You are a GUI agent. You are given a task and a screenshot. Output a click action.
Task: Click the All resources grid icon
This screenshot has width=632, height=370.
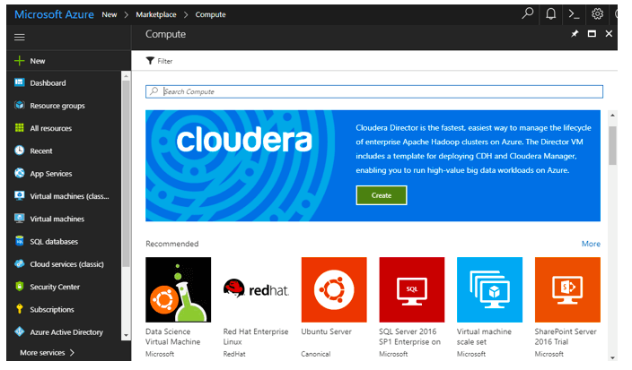[x=20, y=127]
